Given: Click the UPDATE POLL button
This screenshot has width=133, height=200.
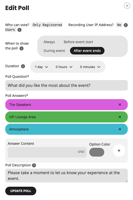Looking at the screenshot, I should point(21,191).
